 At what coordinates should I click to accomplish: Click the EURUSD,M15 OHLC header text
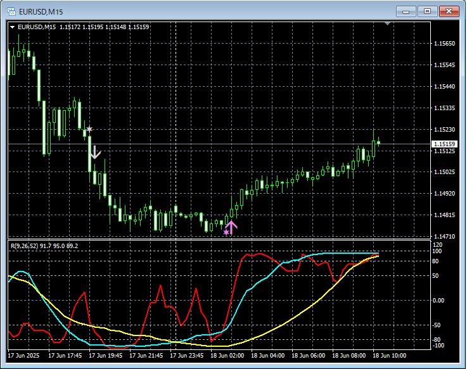tap(84, 27)
